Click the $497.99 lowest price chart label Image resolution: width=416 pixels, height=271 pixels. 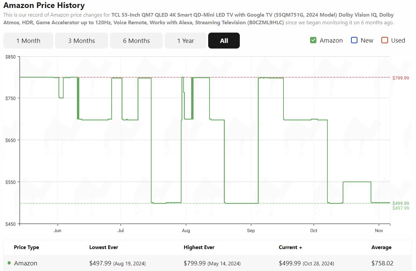401,208
